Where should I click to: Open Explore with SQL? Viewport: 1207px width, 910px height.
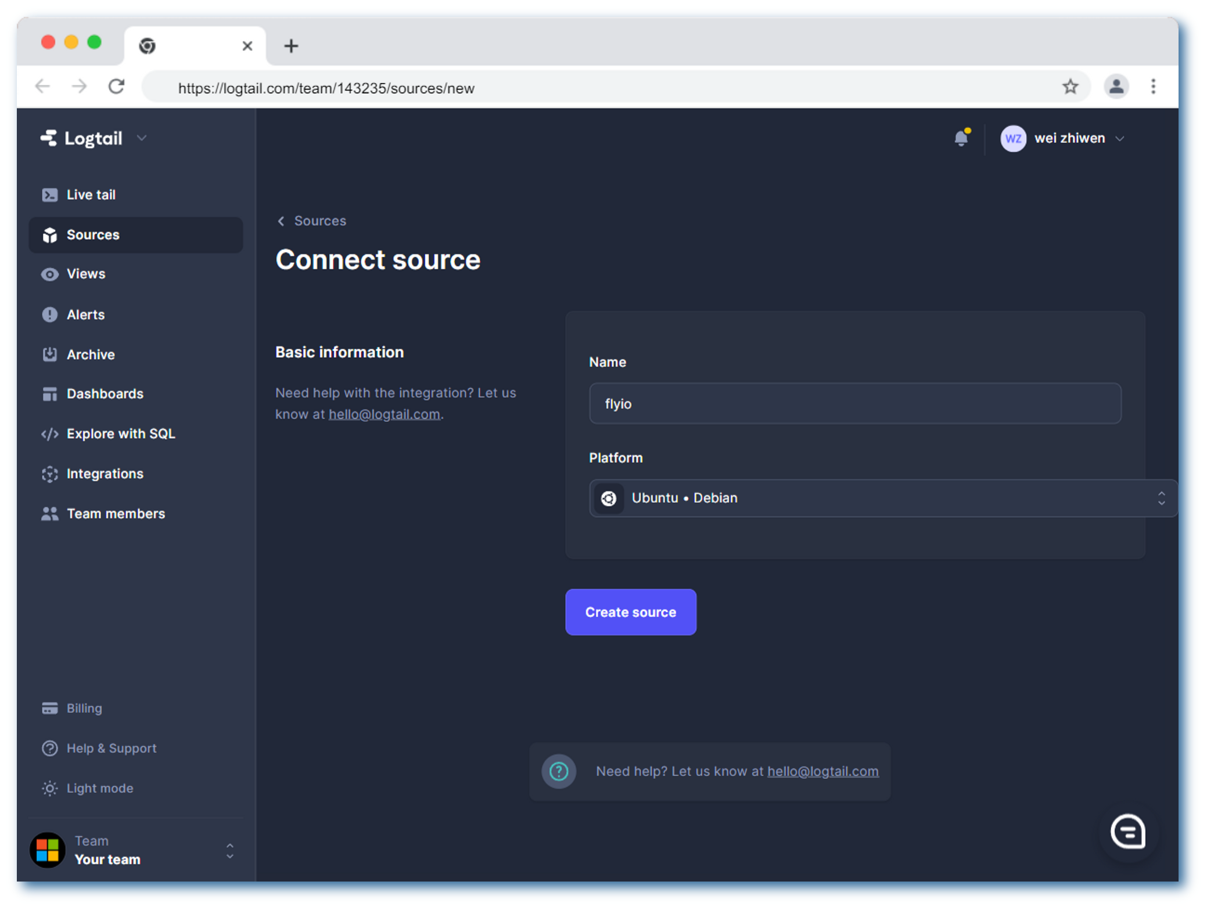pos(135,433)
